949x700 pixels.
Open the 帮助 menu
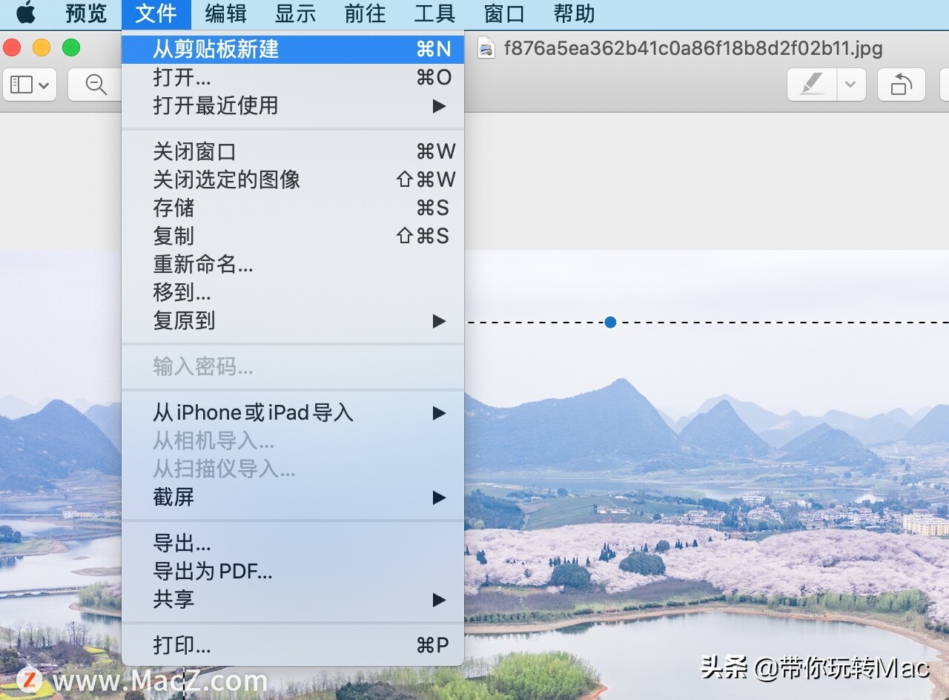[x=573, y=13]
